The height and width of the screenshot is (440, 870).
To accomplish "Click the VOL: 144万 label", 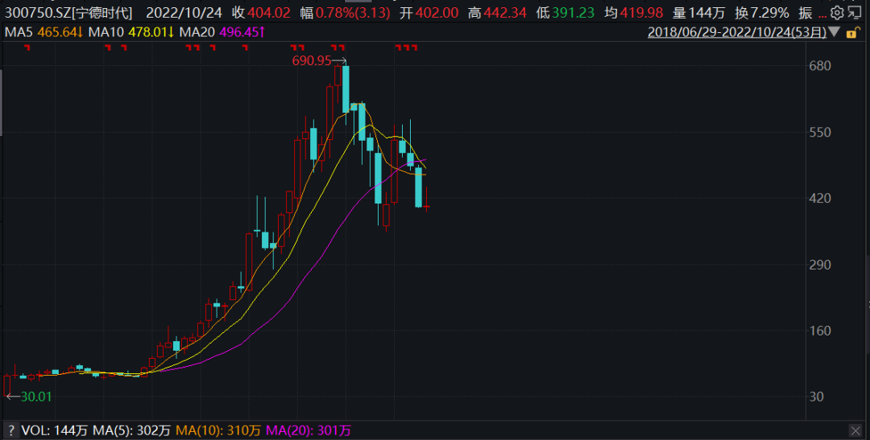I will [55, 430].
